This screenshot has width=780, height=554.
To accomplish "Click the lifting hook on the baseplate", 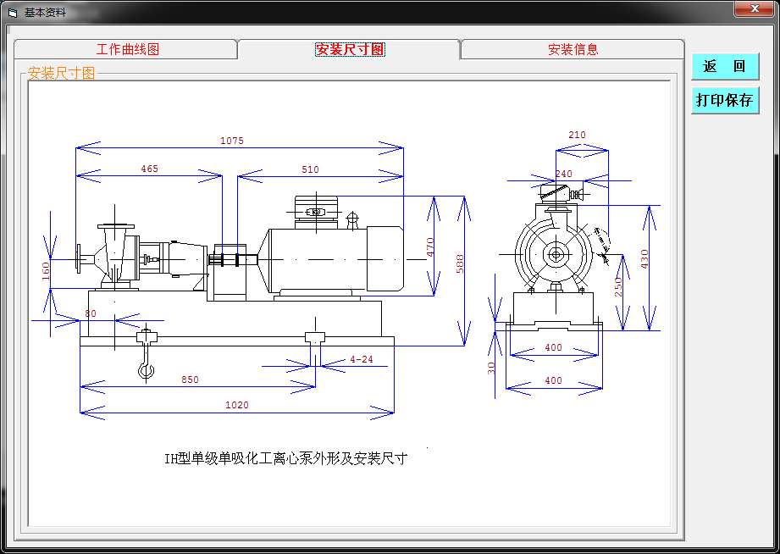I will click(147, 354).
